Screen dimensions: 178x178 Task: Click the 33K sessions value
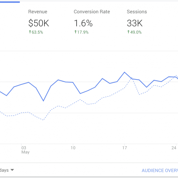click(x=135, y=23)
